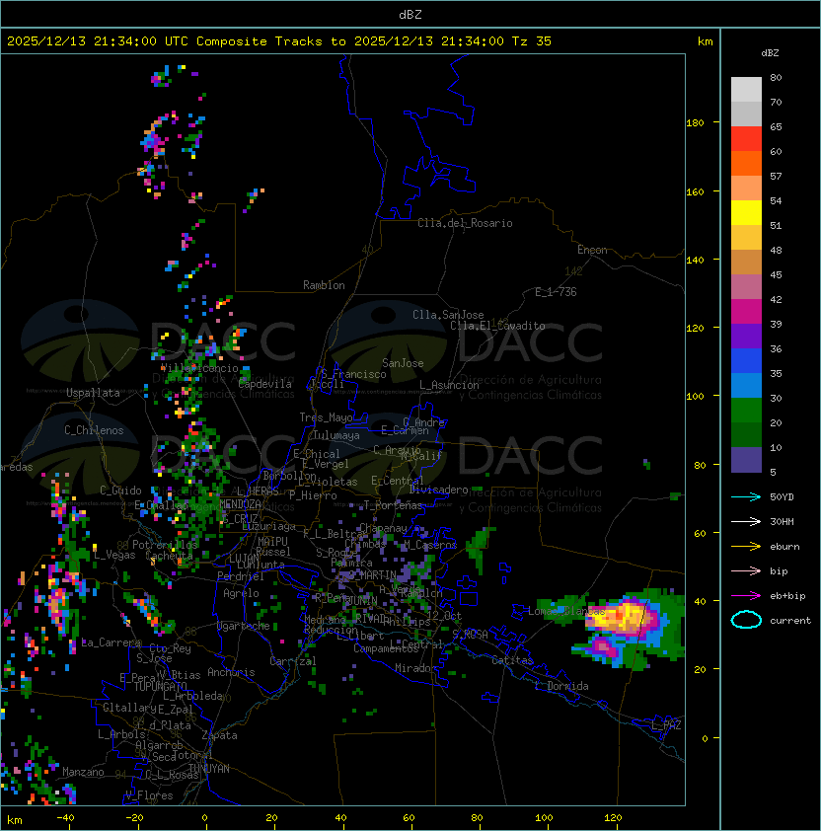Select the light grey 70-80 dBZ swatch

click(746, 90)
